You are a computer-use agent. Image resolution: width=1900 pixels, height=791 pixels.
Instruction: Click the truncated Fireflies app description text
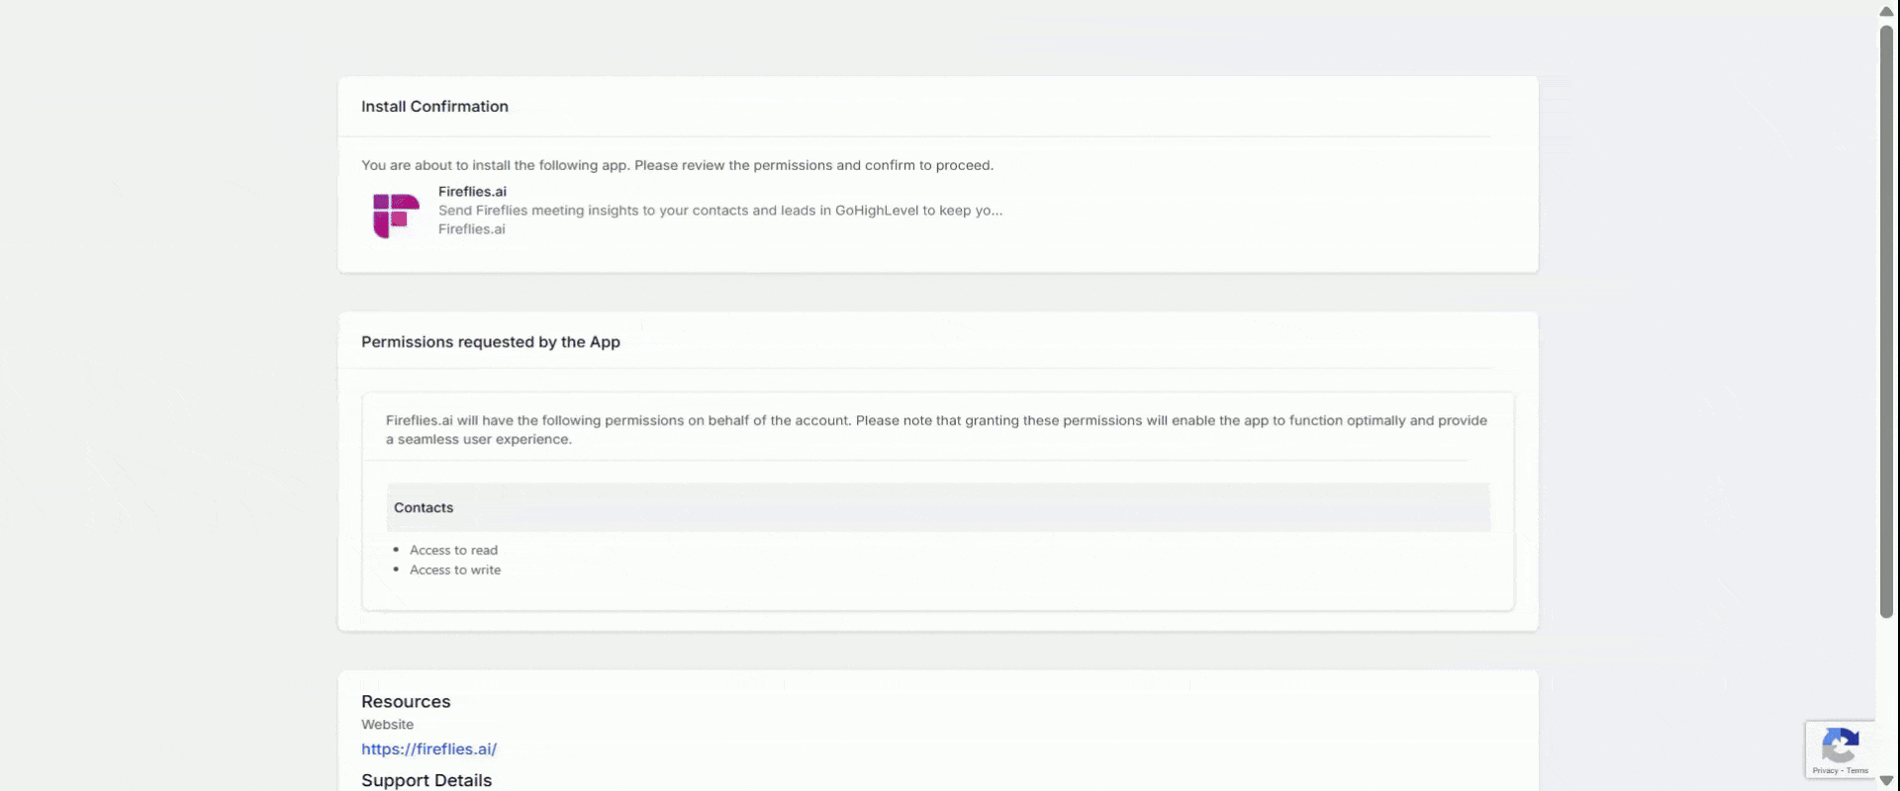[719, 211]
